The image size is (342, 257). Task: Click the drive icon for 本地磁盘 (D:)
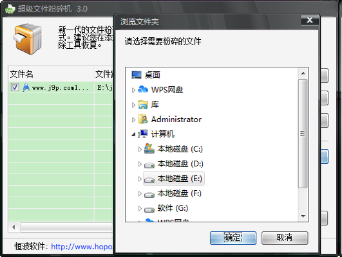click(149, 165)
